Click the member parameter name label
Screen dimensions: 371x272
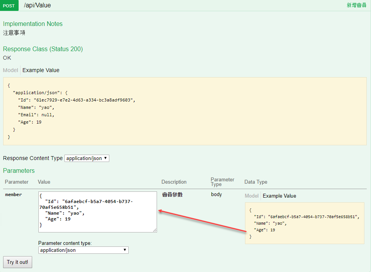coord(13,195)
